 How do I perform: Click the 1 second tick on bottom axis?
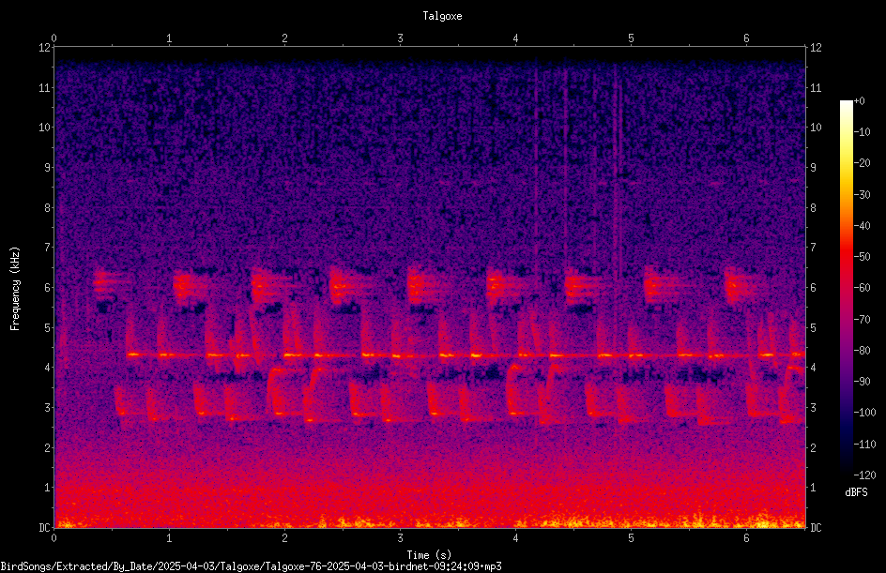pyautogui.click(x=169, y=538)
